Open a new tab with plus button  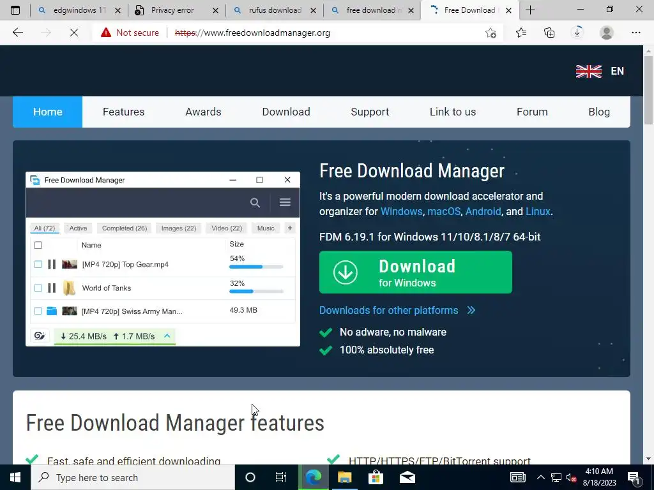pyautogui.click(x=530, y=10)
